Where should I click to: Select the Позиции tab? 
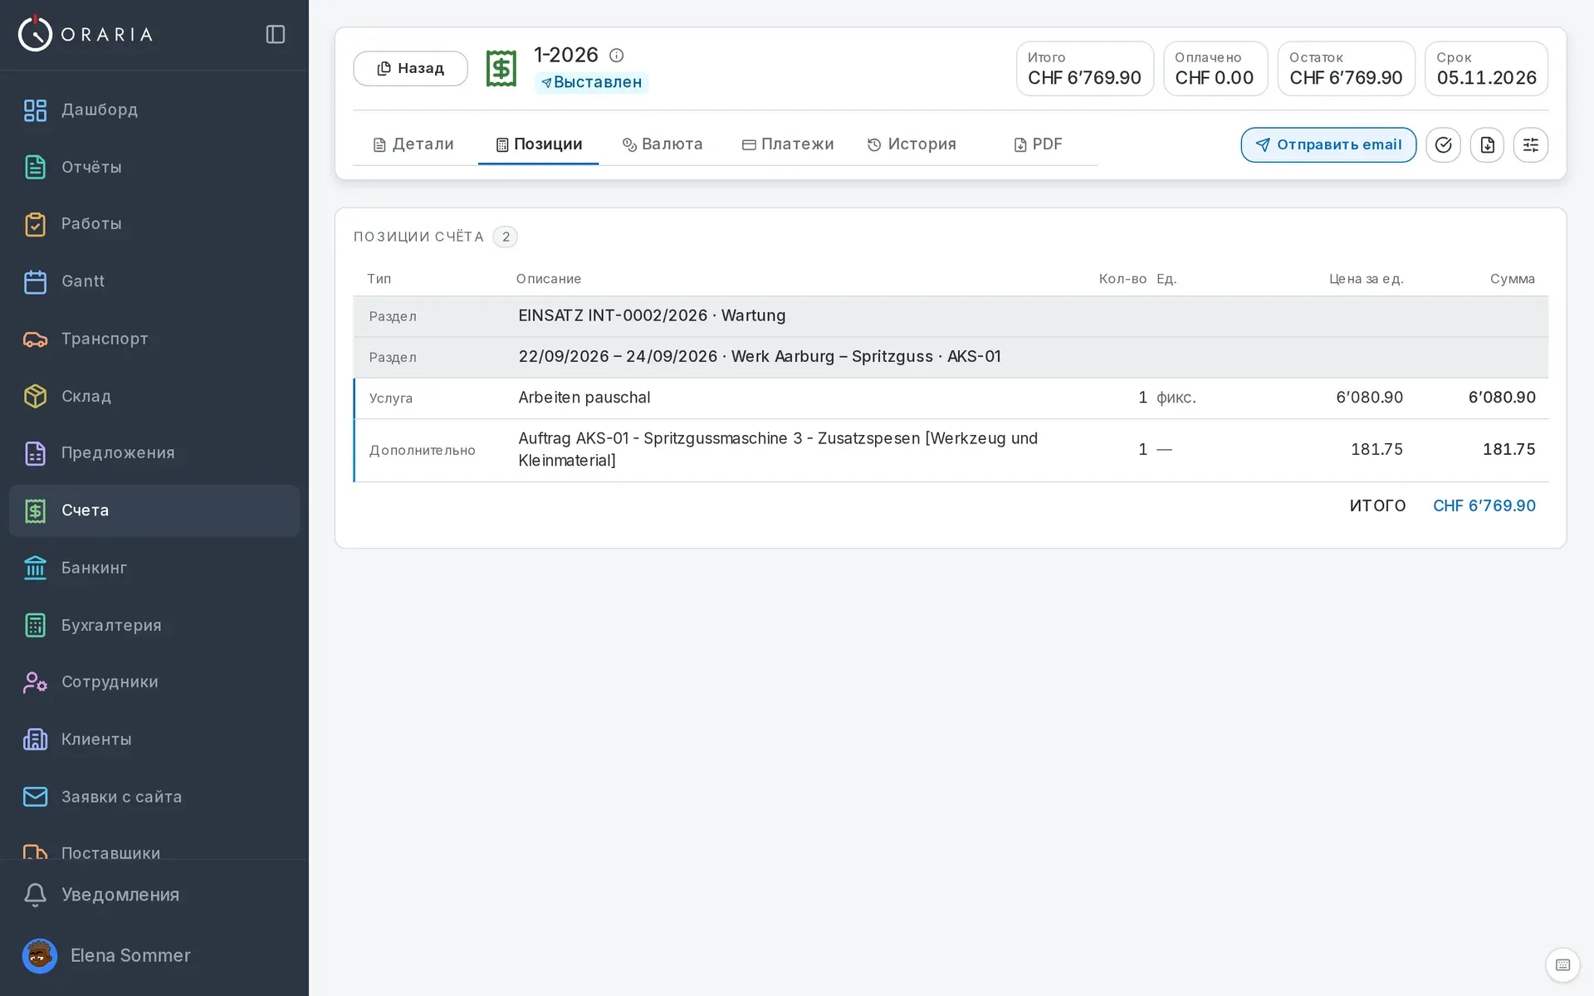[539, 144]
